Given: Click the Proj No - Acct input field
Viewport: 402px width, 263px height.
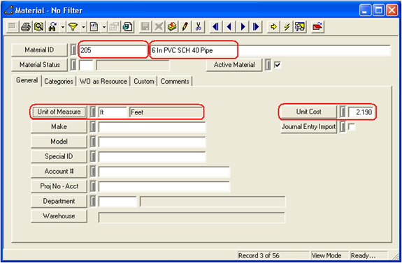Looking at the screenshot, I should [164, 186].
